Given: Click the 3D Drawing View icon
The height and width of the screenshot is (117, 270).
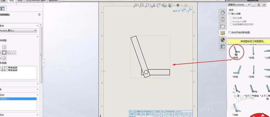Looking at the screenshot, I should (x=164, y=5).
